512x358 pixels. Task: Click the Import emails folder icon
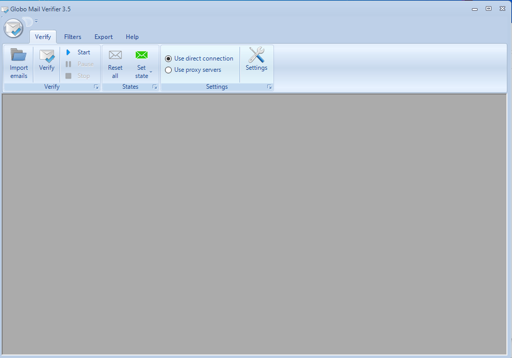coord(19,55)
